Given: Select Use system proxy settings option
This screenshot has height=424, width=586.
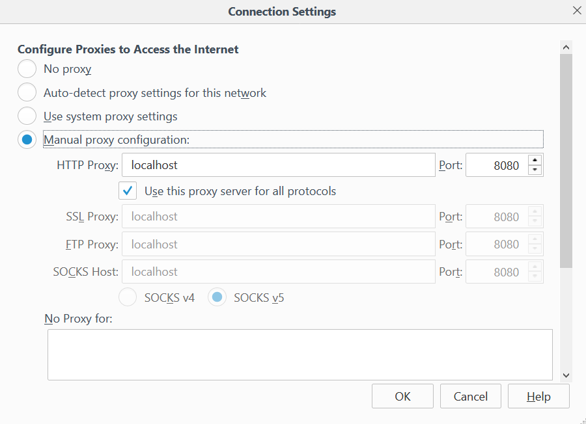Looking at the screenshot, I should pos(27,116).
